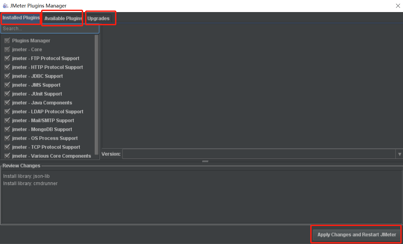403x244 pixels.
Task: Open the Version dropdown arrow
Action: [x=400, y=154]
